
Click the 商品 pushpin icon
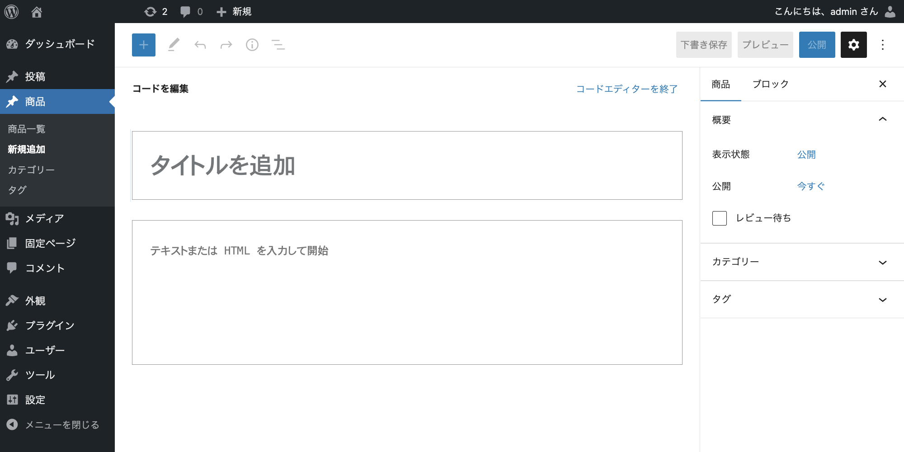coord(12,102)
